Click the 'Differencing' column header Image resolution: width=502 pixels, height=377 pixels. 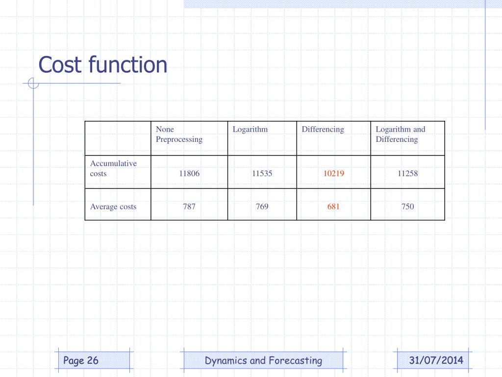point(323,129)
